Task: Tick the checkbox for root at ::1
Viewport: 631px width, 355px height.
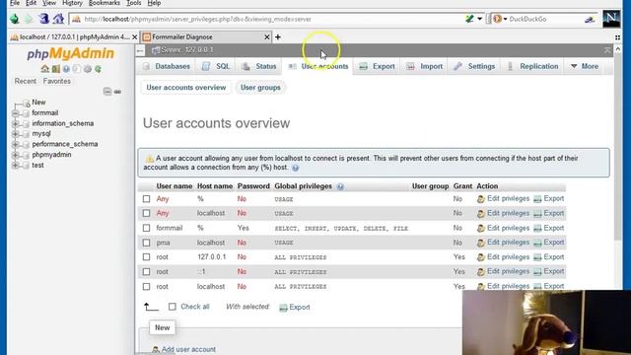Action: 147,272
